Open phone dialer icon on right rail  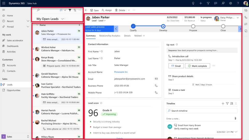point(246,17)
